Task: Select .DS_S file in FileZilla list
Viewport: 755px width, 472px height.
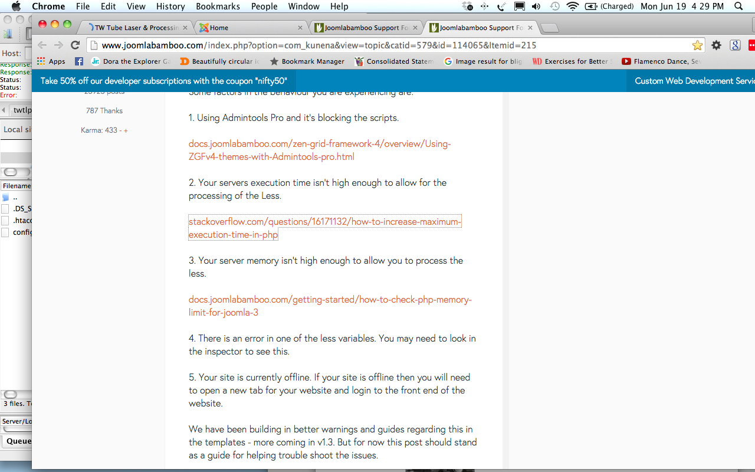Action: pyautogui.click(x=17, y=209)
